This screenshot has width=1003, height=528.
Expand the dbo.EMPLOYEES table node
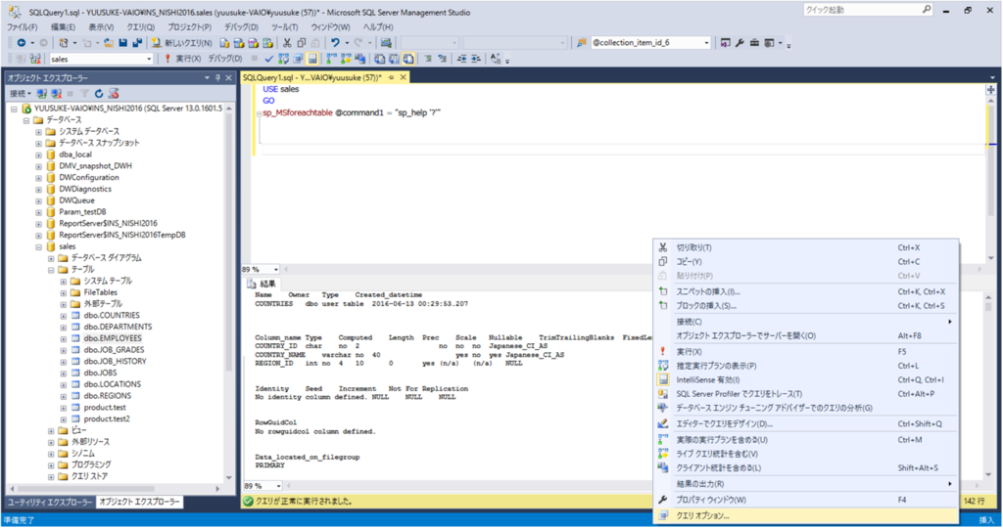tap(64, 338)
